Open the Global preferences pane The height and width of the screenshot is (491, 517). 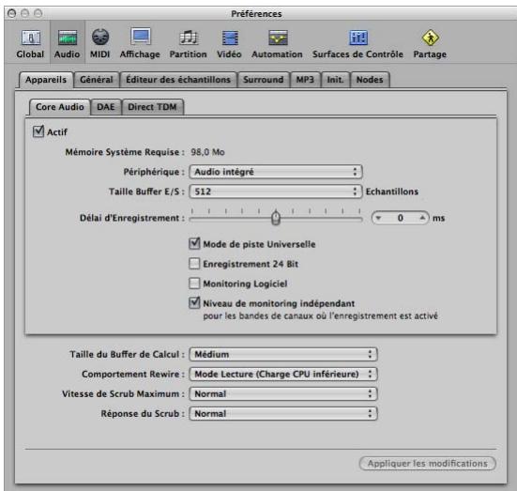(x=30, y=43)
